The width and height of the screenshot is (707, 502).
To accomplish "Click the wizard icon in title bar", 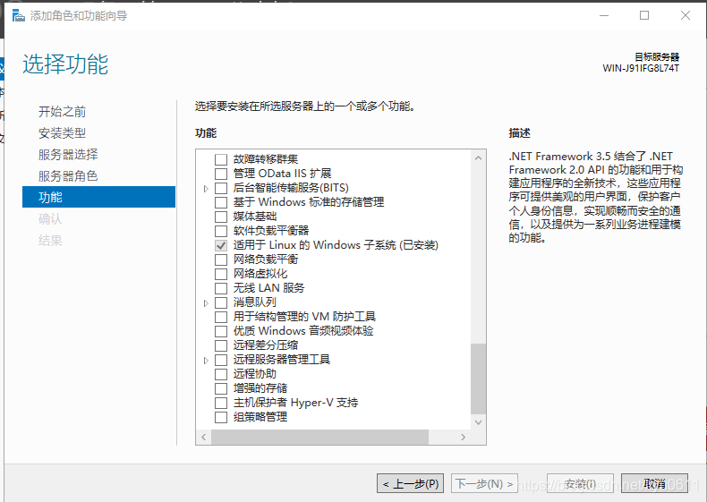I will (x=18, y=16).
